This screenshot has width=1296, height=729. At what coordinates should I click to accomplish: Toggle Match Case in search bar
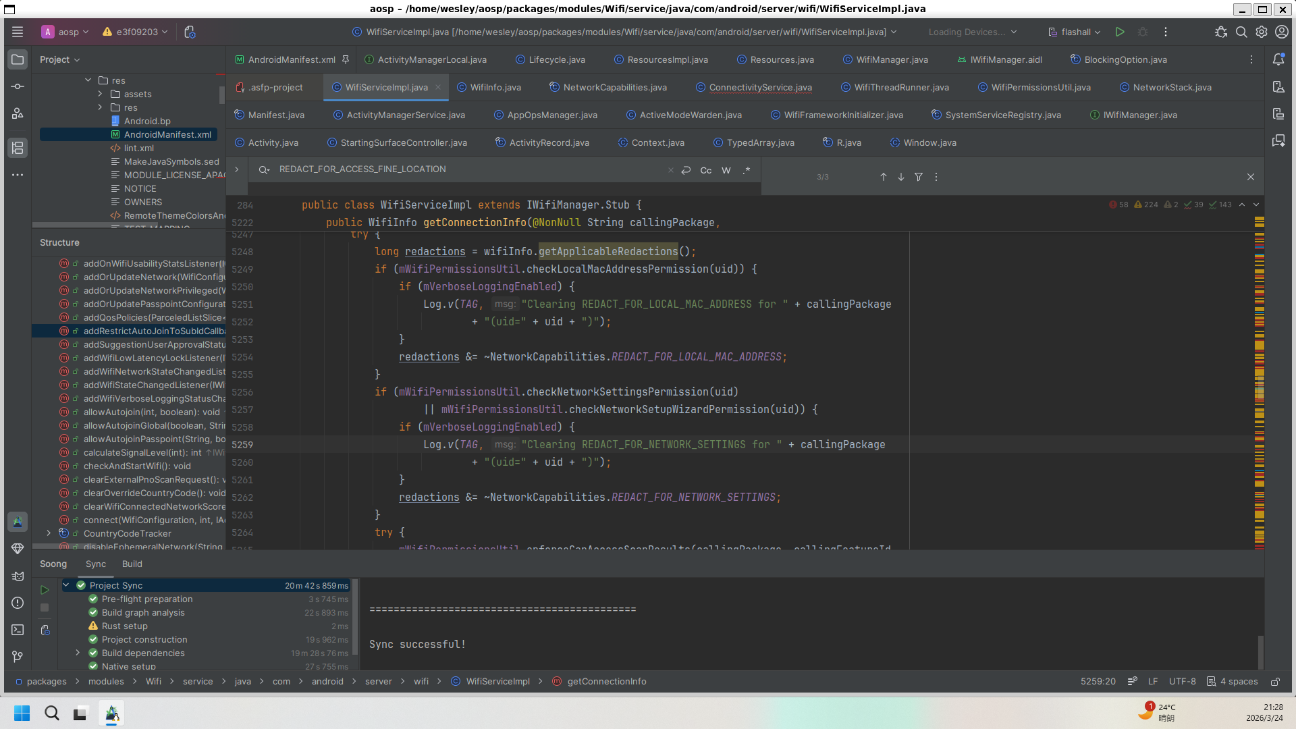[x=705, y=170]
